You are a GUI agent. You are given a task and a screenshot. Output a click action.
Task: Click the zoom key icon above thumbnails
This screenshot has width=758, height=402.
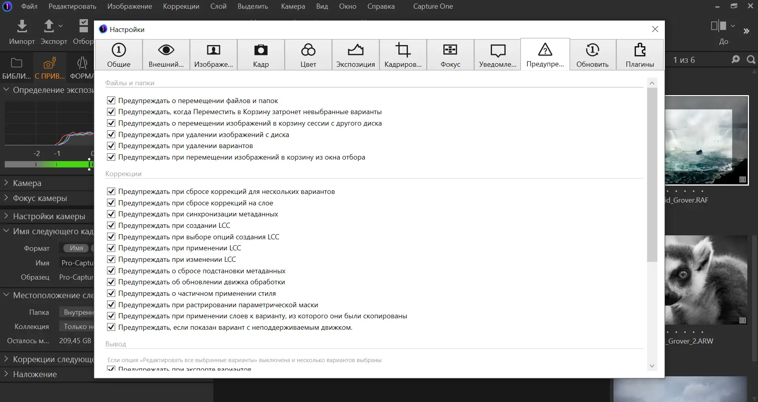coord(735,60)
